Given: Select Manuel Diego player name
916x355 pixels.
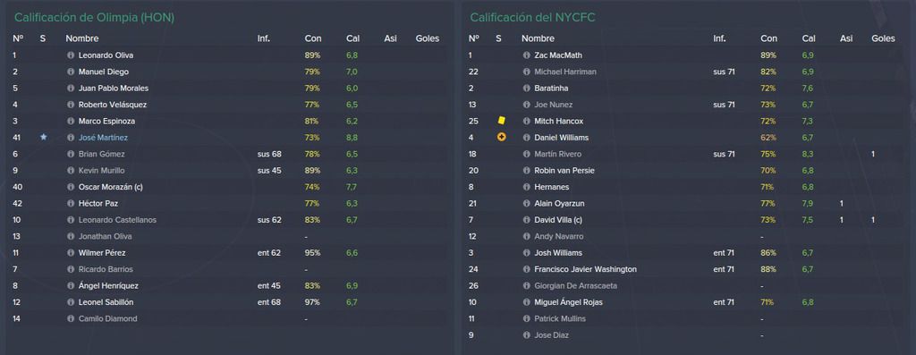Looking at the screenshot, I should pos(104,72).
